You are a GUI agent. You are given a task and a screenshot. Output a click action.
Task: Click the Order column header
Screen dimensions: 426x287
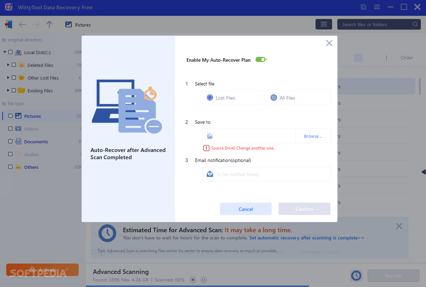click(x=407, y=58)
